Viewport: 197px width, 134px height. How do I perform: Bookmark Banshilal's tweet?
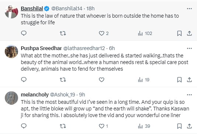point(179,33)
